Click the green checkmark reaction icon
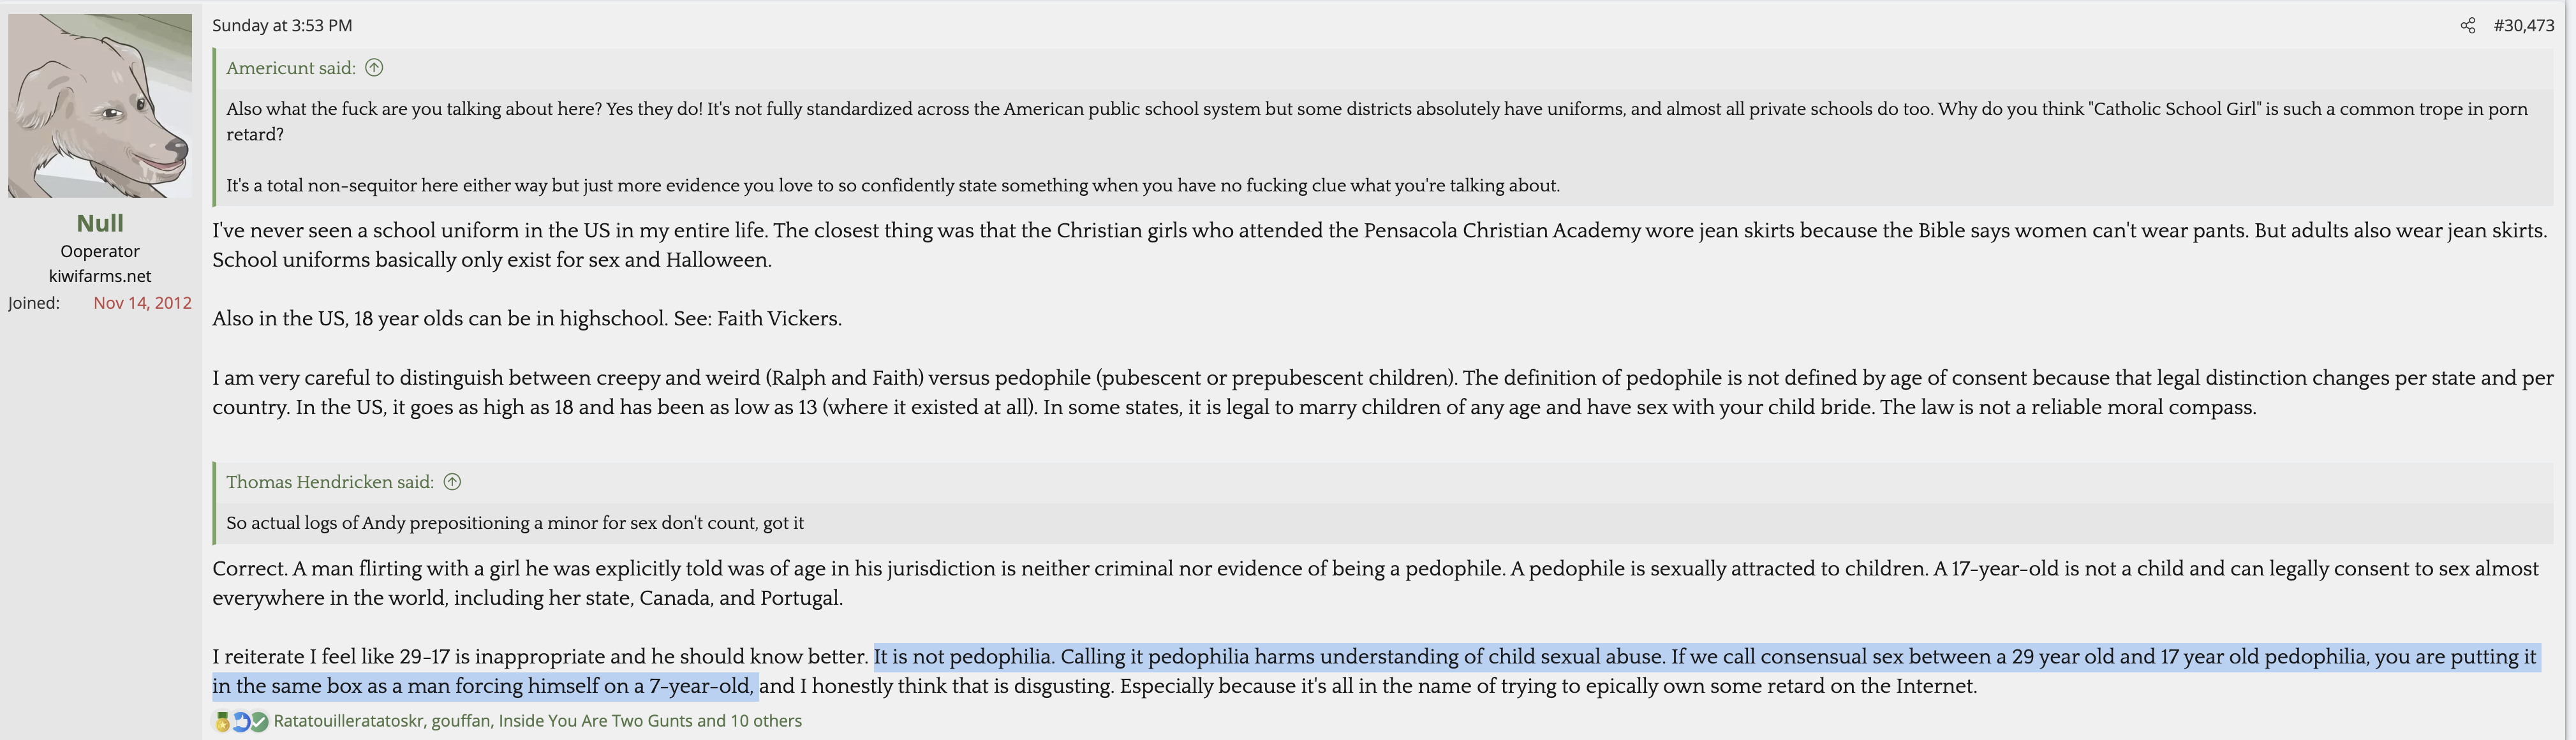Viewport: 2576px width, 740px height. (259, 721)
